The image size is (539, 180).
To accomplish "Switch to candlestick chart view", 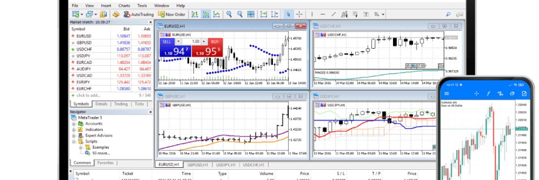I will (206, 14).
